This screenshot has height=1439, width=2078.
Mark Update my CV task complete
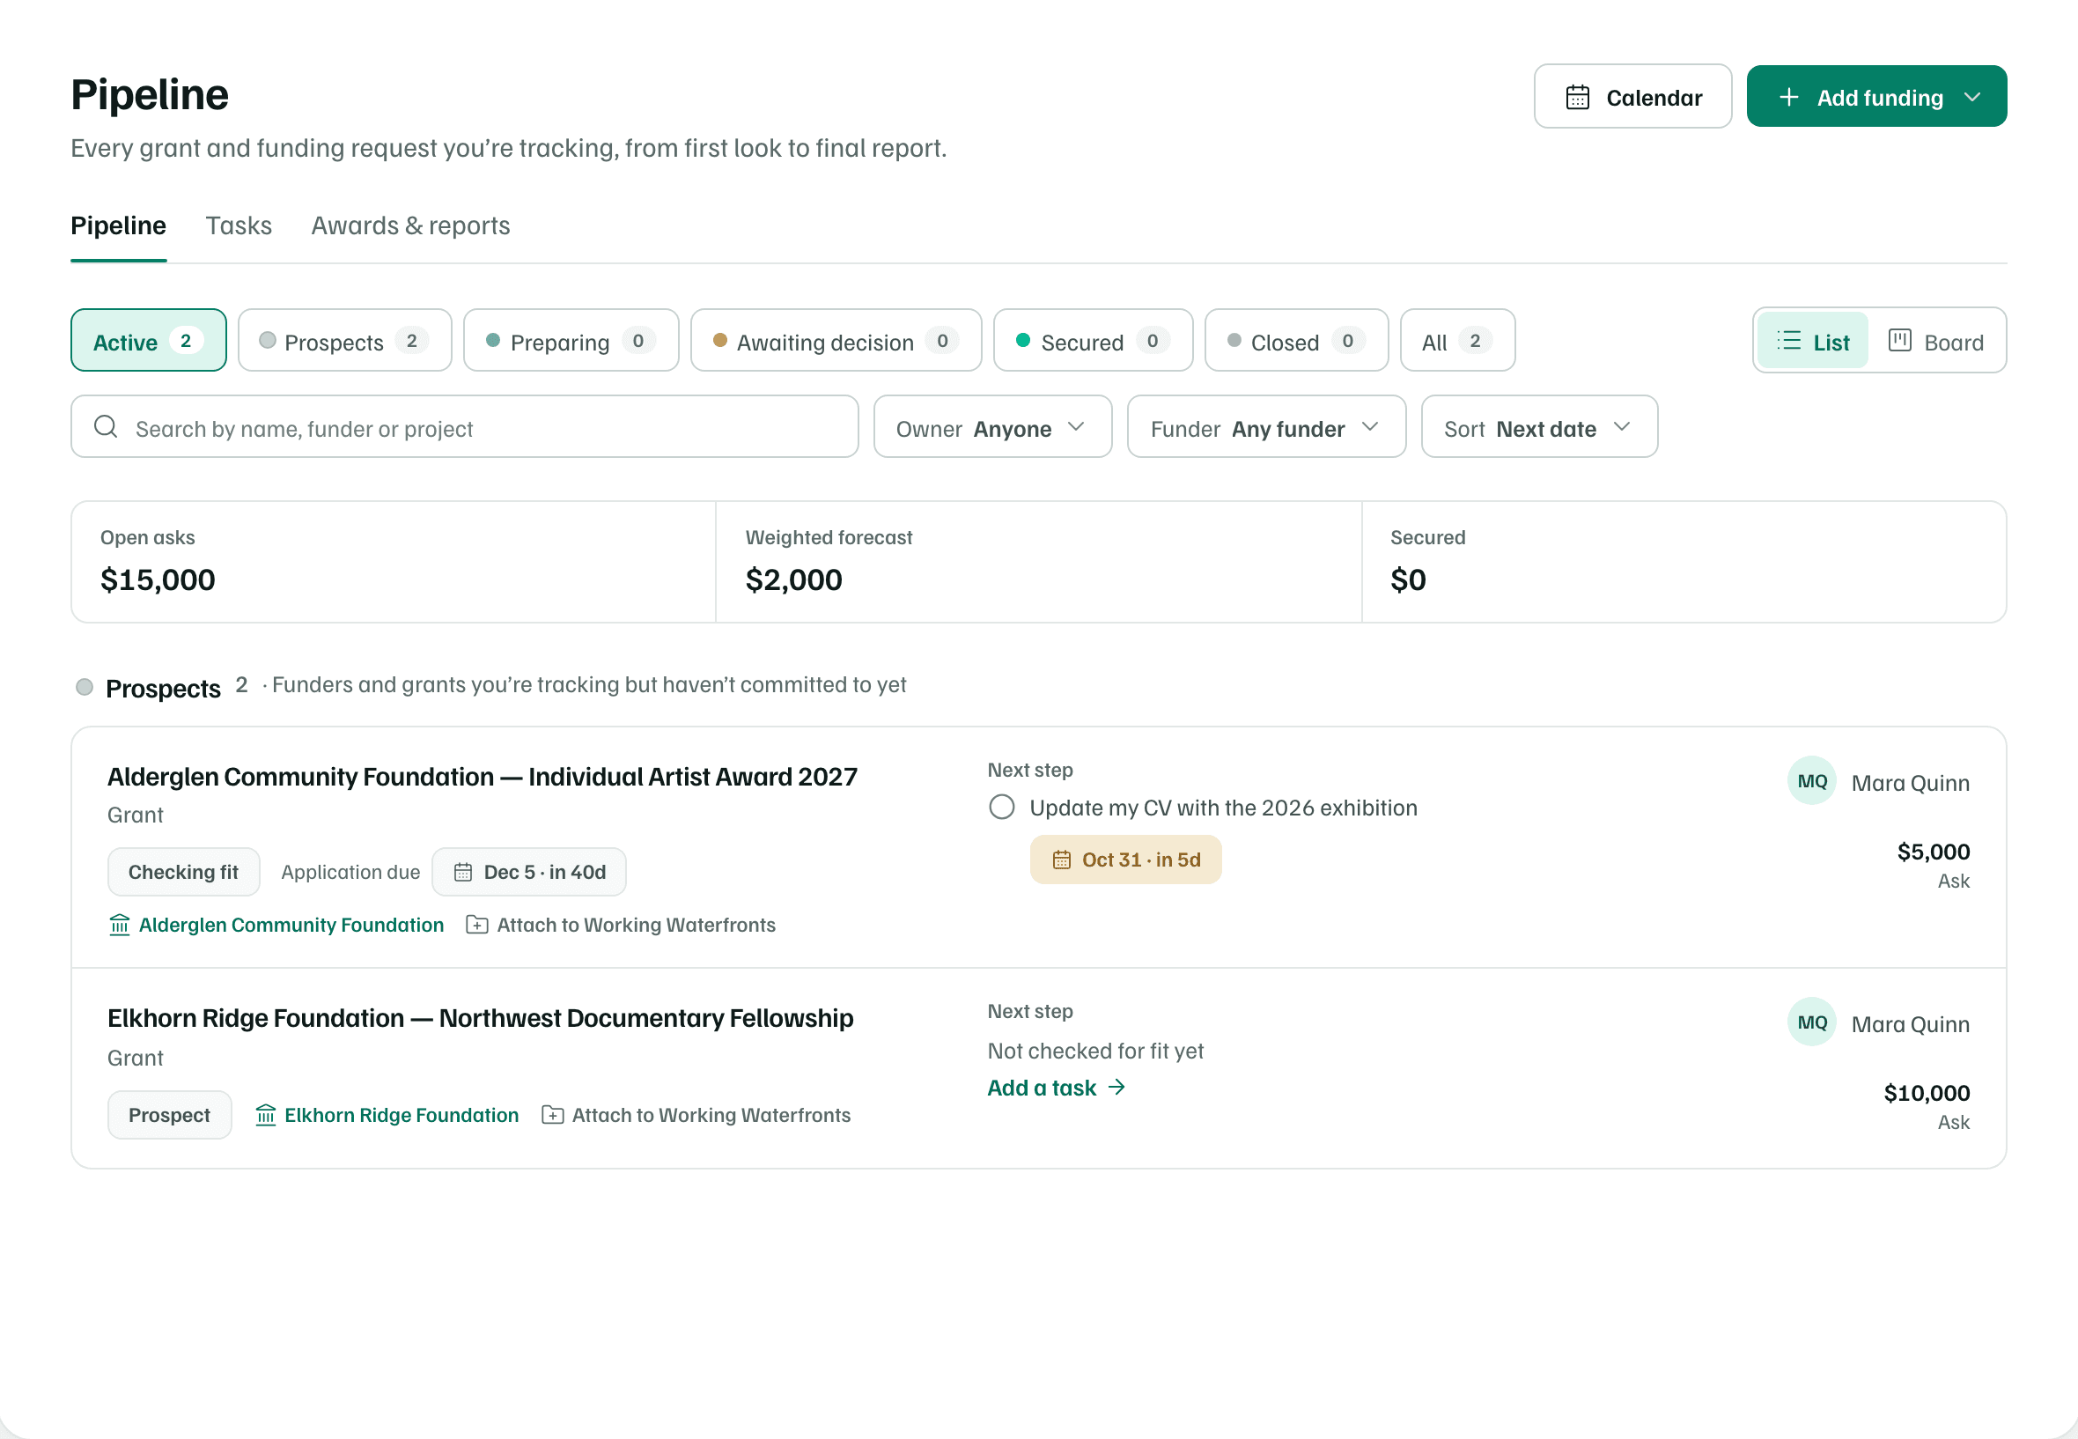point(1002,807)
